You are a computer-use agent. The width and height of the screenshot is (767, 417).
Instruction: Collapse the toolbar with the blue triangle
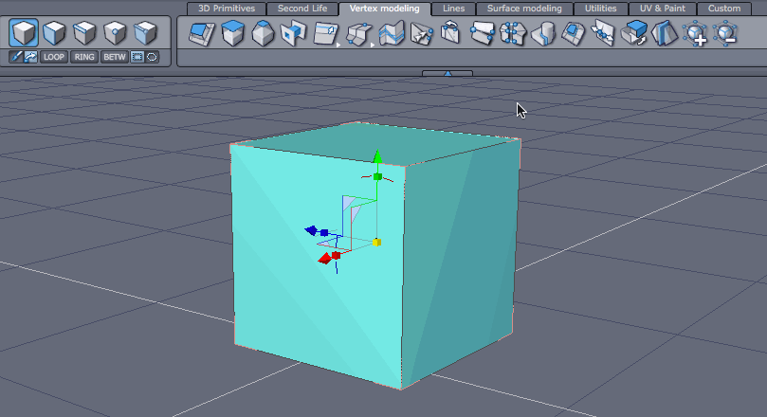point(447,73)
